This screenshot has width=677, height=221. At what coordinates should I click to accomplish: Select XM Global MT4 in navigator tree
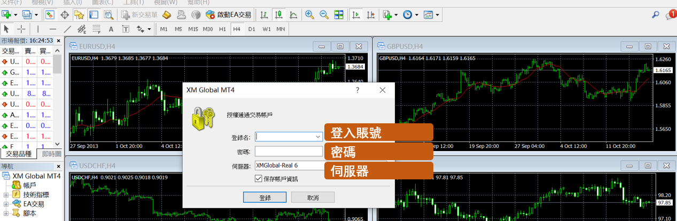tap(36, 176)
